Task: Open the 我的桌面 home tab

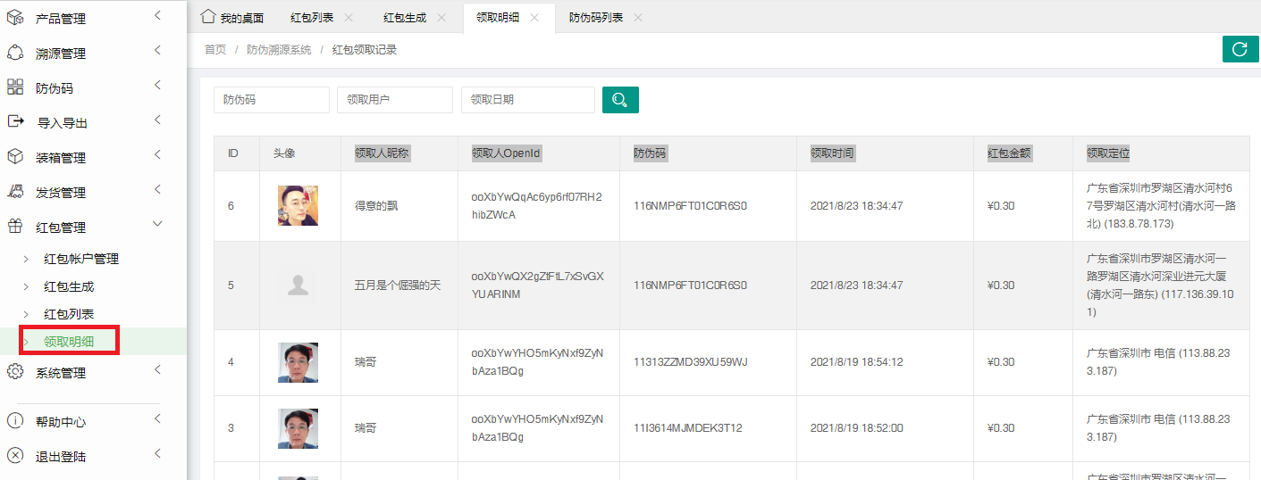Action: coord(232,18)
